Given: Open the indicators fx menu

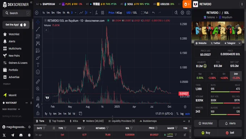Looking at the screenshot, I should (96, 13).
